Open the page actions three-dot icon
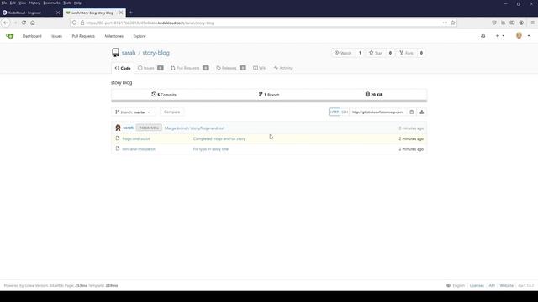The image size is (538, 302). point(445,23)
